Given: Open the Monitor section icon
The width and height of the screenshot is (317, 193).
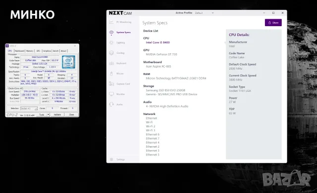Looking at the screenshot, I should pyautogui.click(x=111, y=94).
